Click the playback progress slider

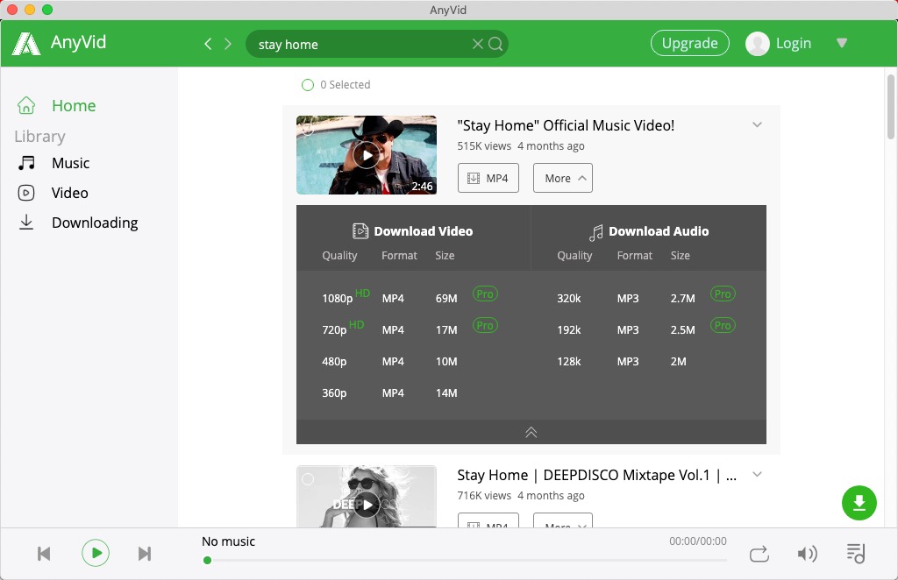[x=465, y=560]
